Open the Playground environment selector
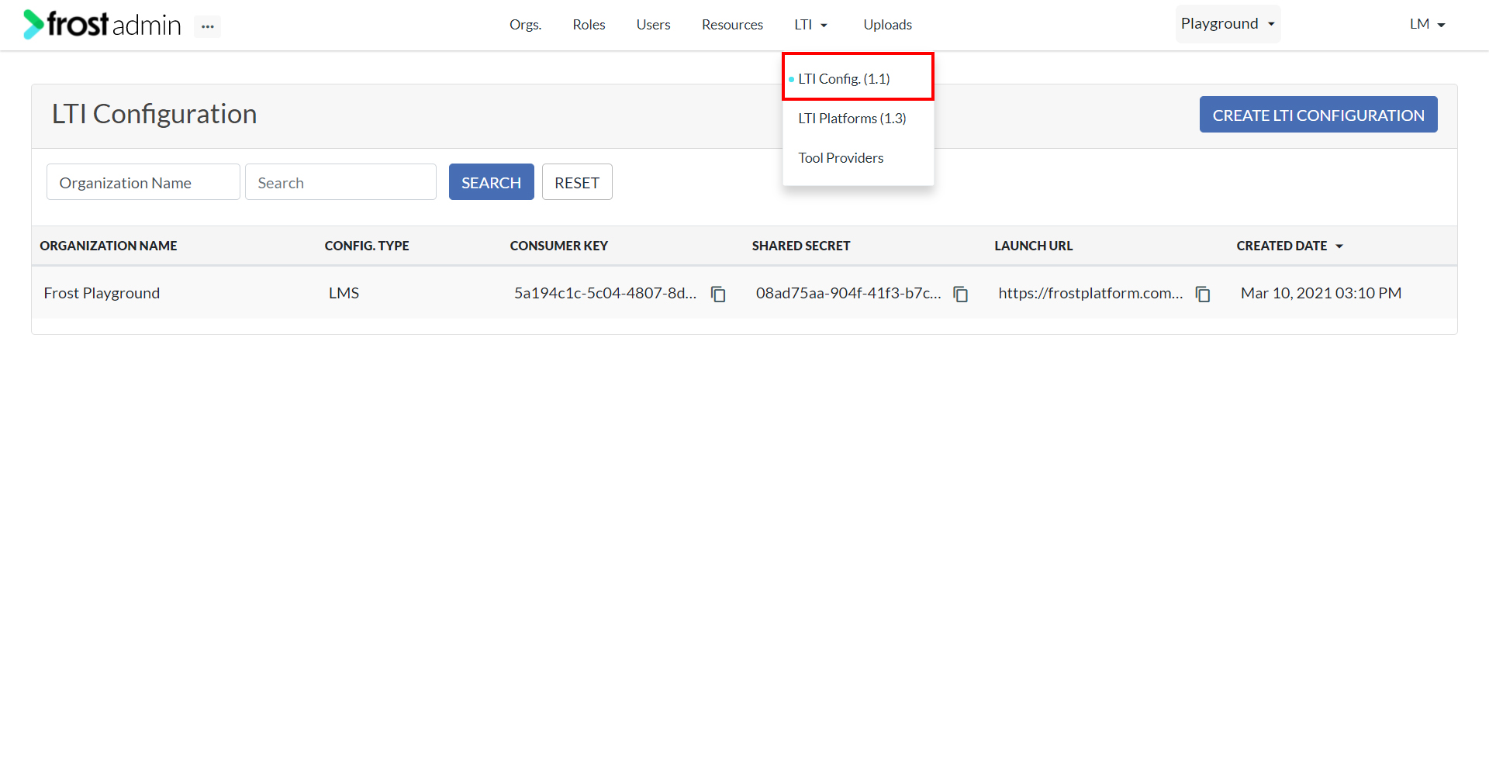The width and height of the screenshot is (1489, 768). tap(1228, 23)
